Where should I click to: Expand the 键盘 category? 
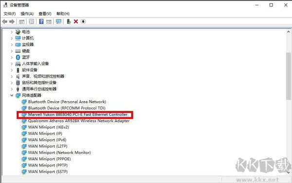click(x=12, y=51)
